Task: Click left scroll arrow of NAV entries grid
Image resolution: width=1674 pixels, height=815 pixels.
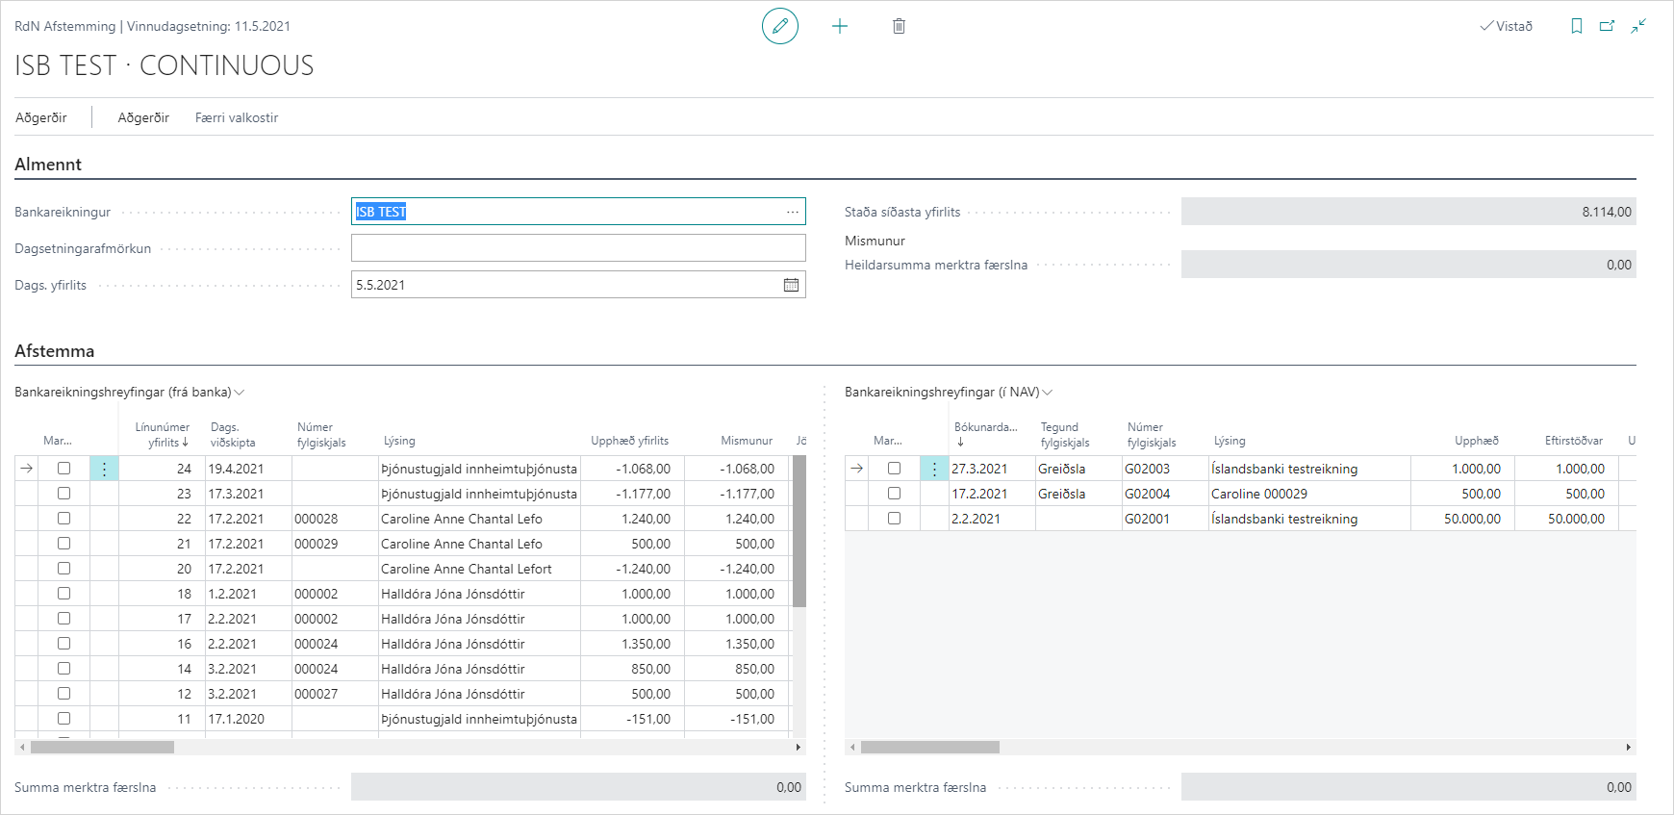Action: 852,747
